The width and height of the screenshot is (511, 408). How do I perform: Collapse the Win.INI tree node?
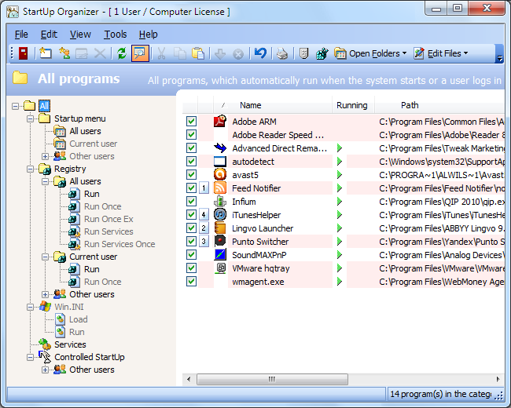point(31,307)
